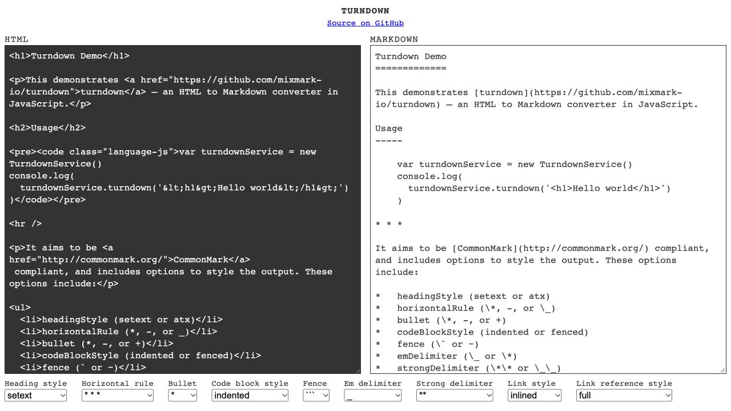Click the '<li>bullet (*, -, or +)</li>' HTML line
The width and height of the screenshot is (731, 411).
pos(97,344)
